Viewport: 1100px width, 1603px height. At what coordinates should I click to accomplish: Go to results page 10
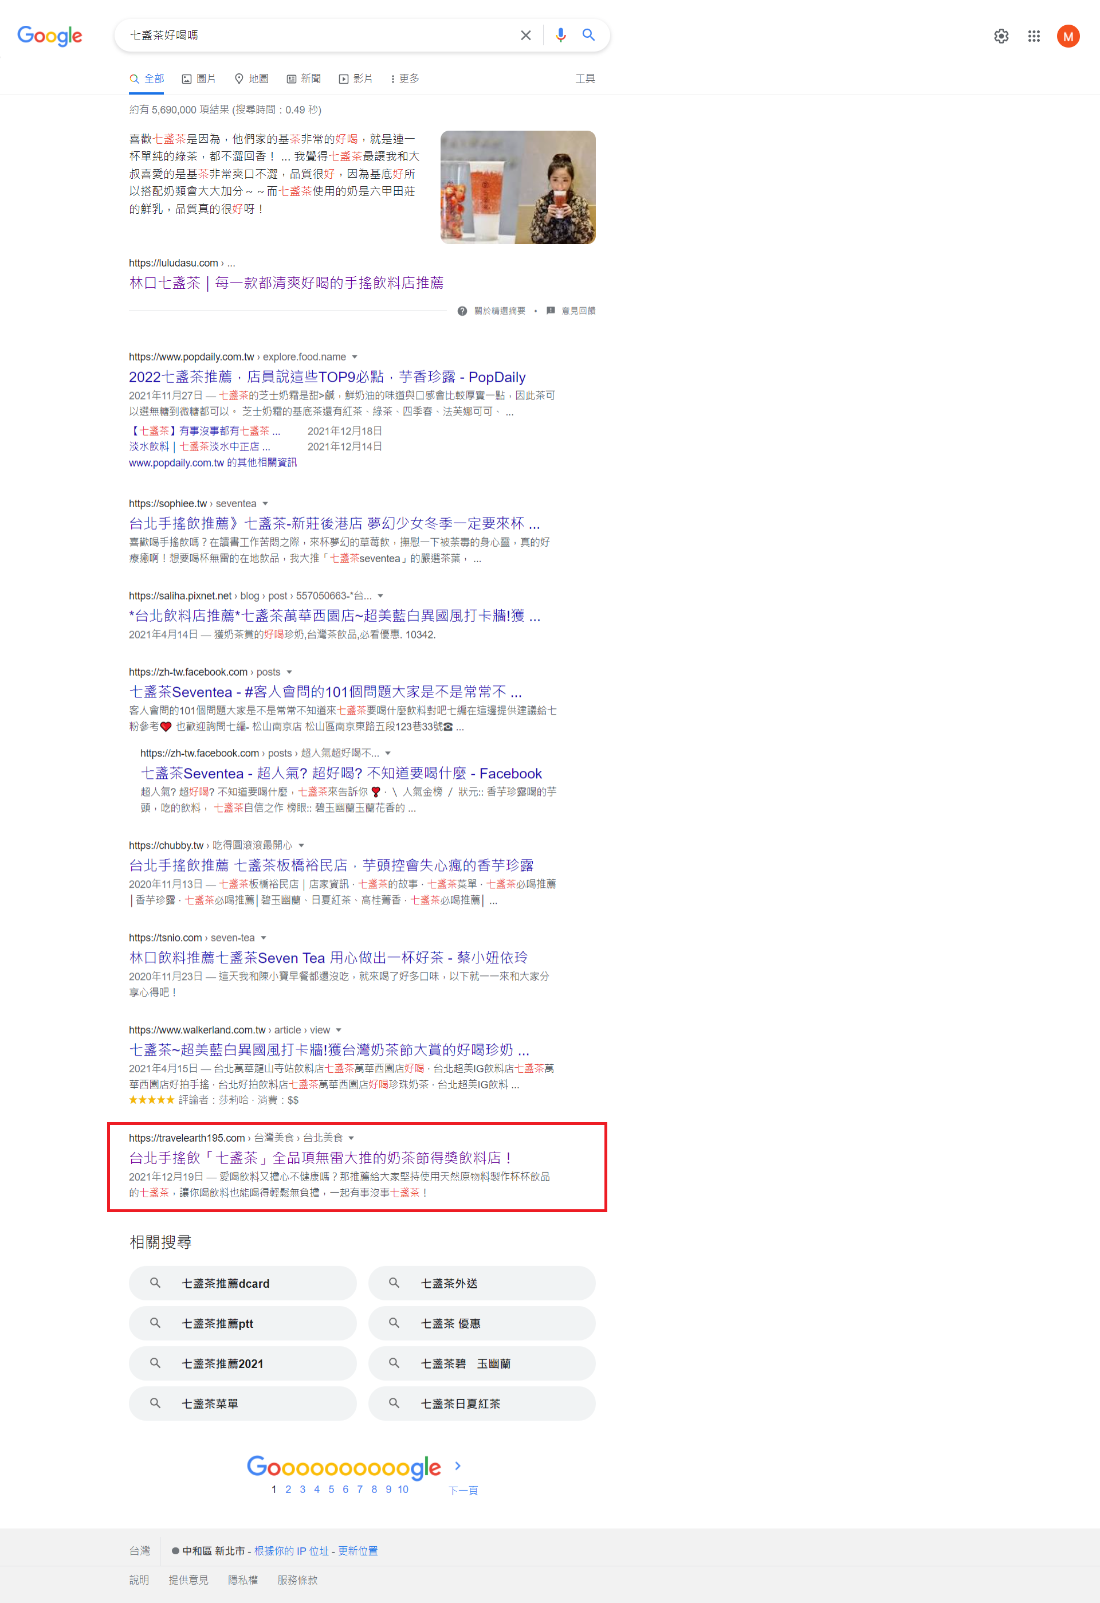[x=403, y=1489]
